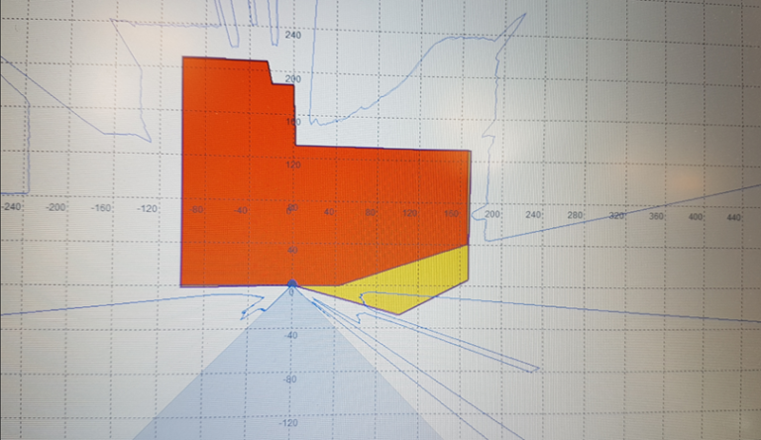This screenshot has height=440, width=761.
Task: Click the light blue scan cone below origin
Action: click(x=292, y=386)
